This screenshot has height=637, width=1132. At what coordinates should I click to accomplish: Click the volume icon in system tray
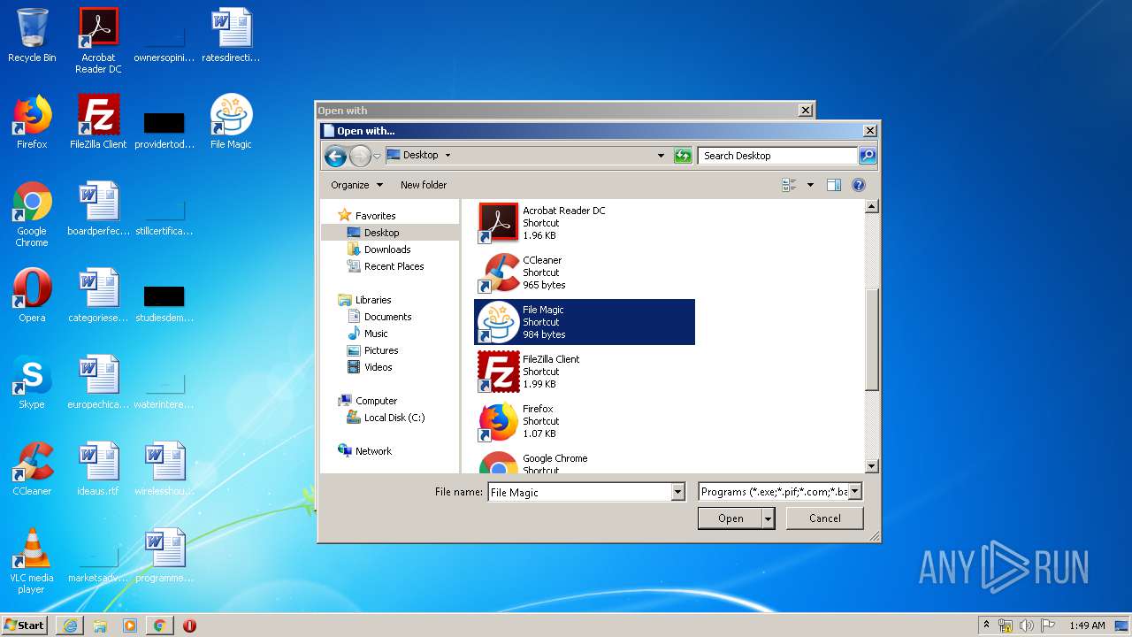1026,625
